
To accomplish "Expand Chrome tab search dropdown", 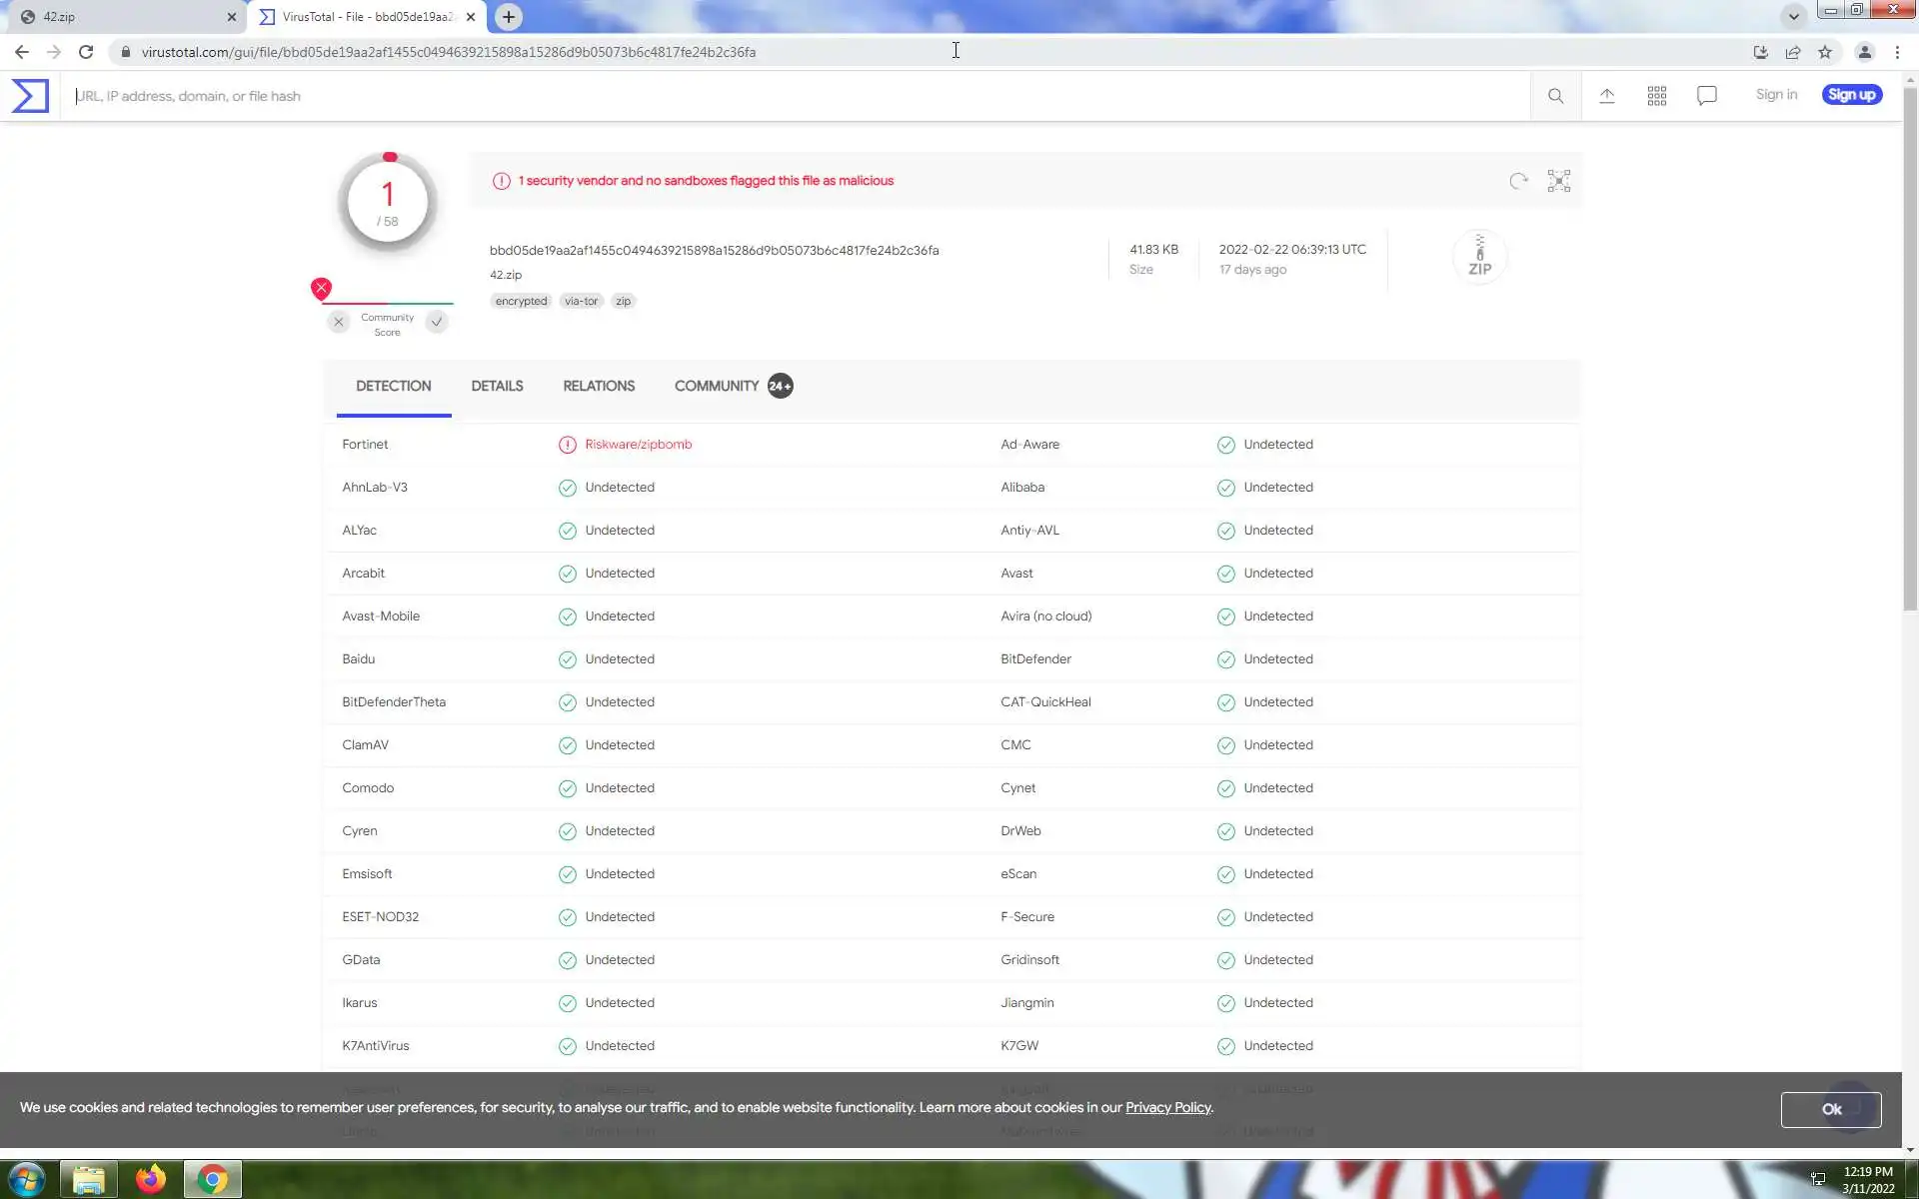I will coord(1793,17).
